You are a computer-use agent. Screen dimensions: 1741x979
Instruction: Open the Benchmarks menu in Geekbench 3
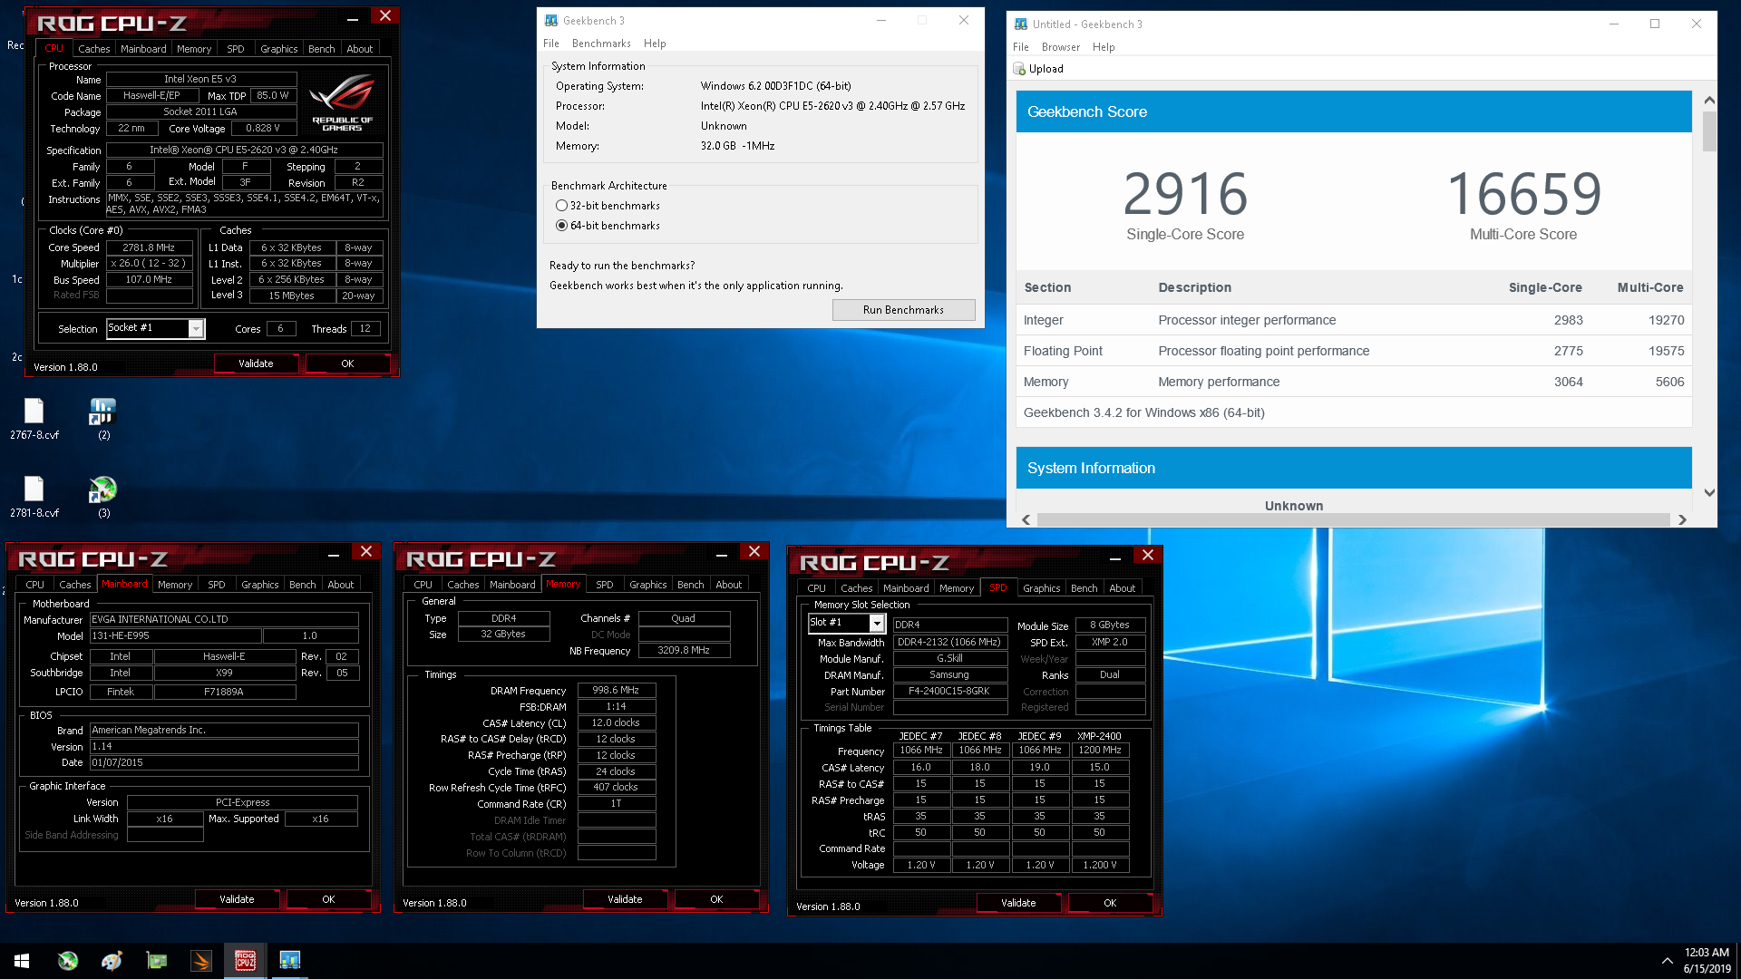(x=601, y=44)
